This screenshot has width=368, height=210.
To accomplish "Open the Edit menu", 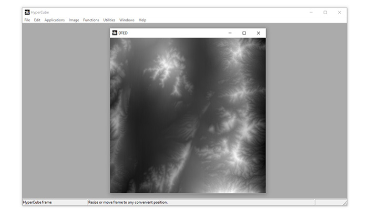I will pyautogui.click(x=37, y=20).
